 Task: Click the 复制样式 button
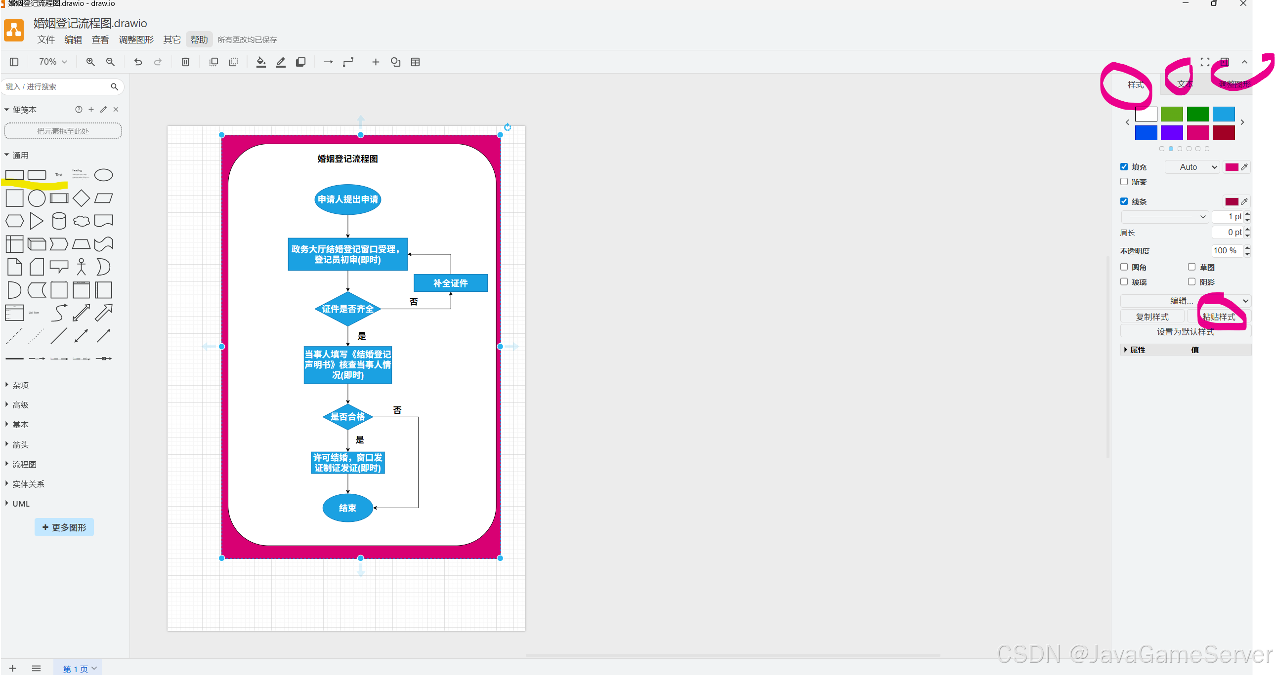click(x=1152, y=317)
